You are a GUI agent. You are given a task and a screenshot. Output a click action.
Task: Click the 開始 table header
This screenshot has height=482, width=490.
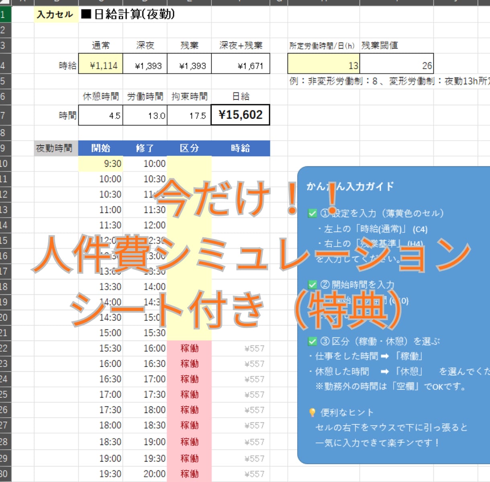point(100,148)
